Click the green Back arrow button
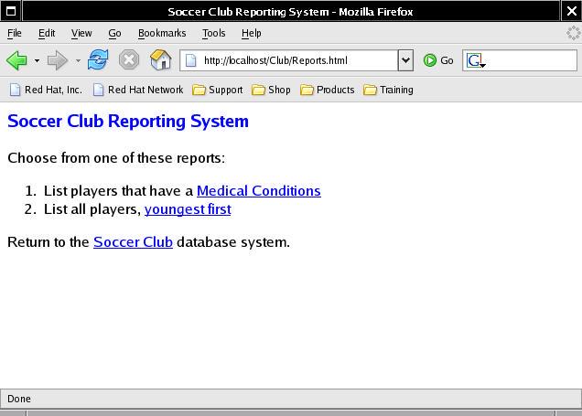This screenshot has width=582, height=416. (x=16, y=60)
